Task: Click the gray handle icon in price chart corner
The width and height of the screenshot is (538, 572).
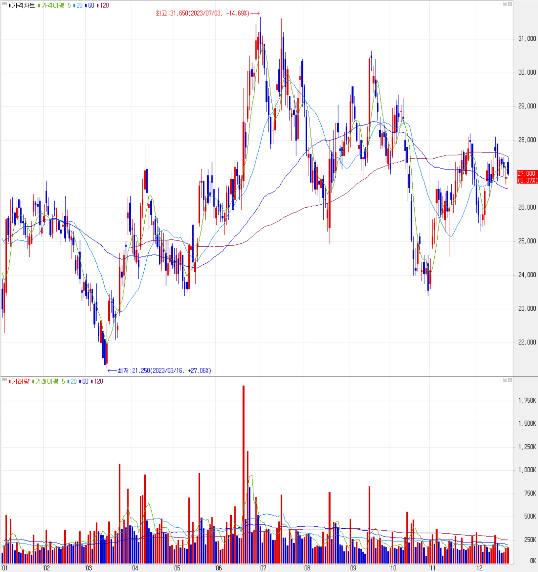Action: point(5,4)
